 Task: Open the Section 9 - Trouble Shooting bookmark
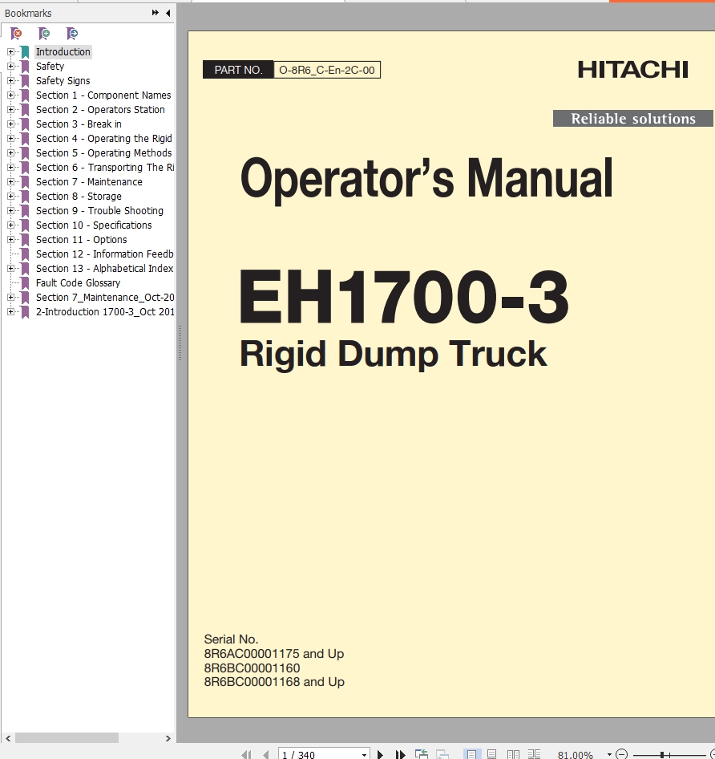click(99, 211)
